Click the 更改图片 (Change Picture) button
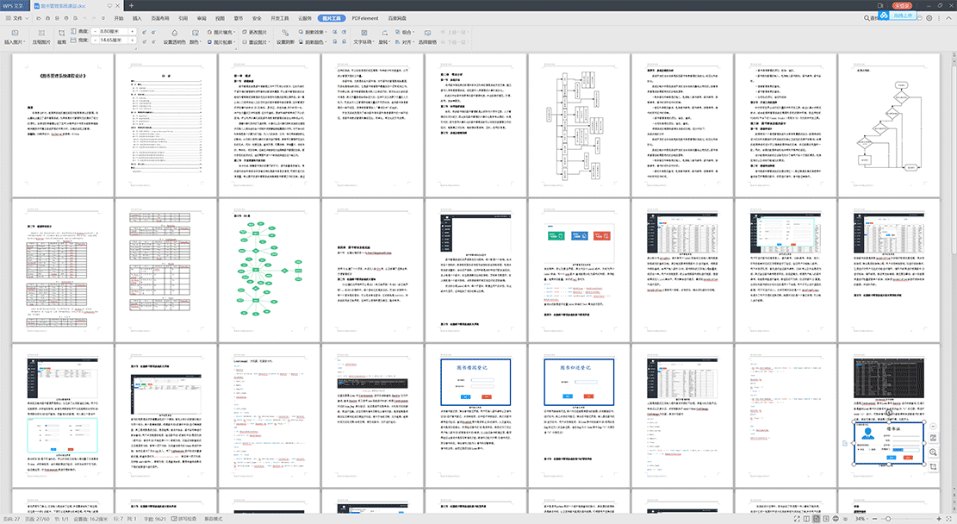This screenshot has width=957, height=524. 255,30
